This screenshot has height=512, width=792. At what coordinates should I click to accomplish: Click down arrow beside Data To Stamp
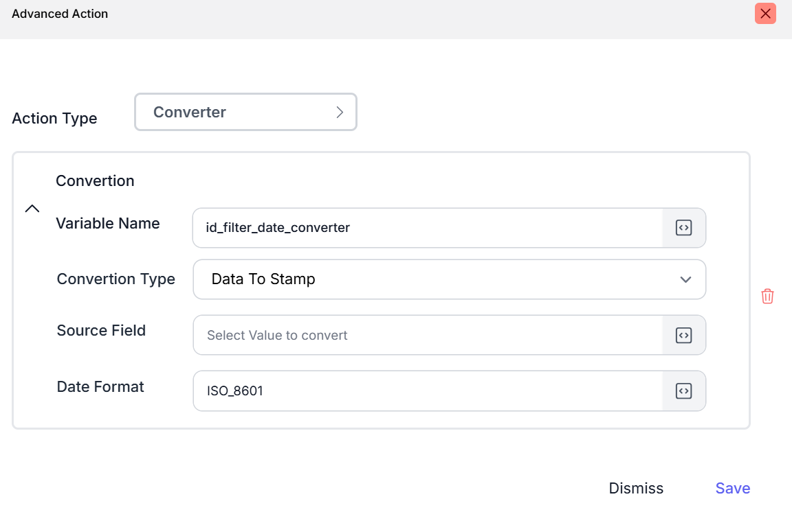tap(685, 279)
